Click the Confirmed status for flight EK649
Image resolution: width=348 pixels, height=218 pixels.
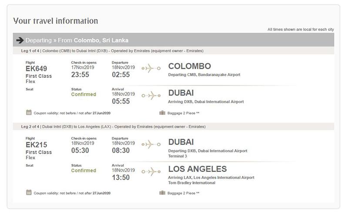(84, 94)
